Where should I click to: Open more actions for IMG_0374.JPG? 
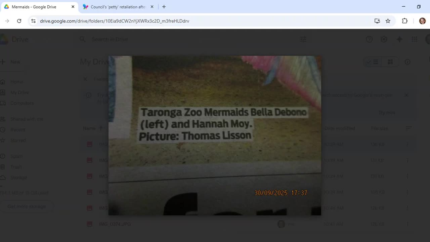coord(407,224)
